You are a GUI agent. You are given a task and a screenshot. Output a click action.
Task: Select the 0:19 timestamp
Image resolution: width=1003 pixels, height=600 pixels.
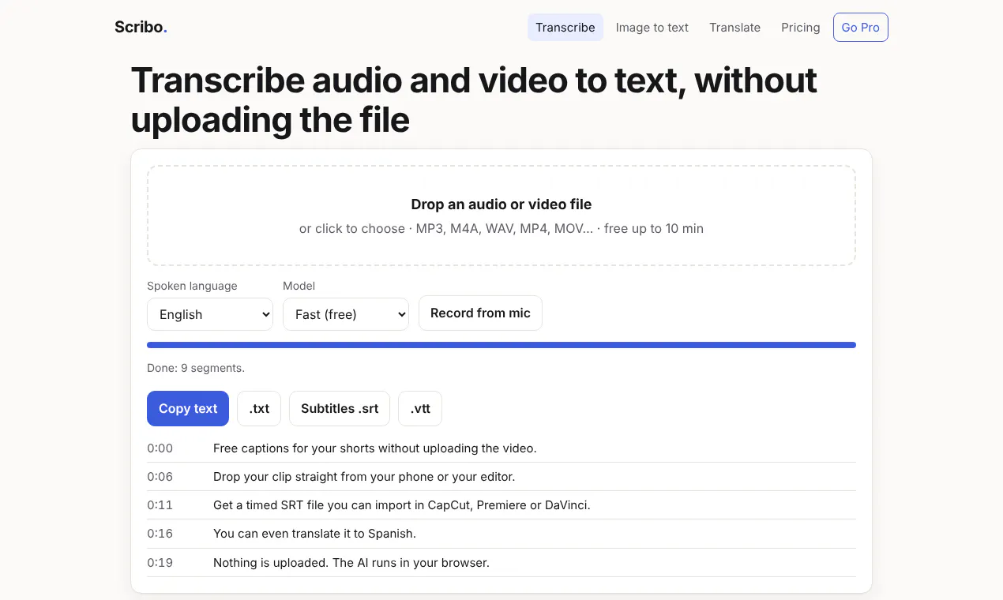(x=160, y=563)
